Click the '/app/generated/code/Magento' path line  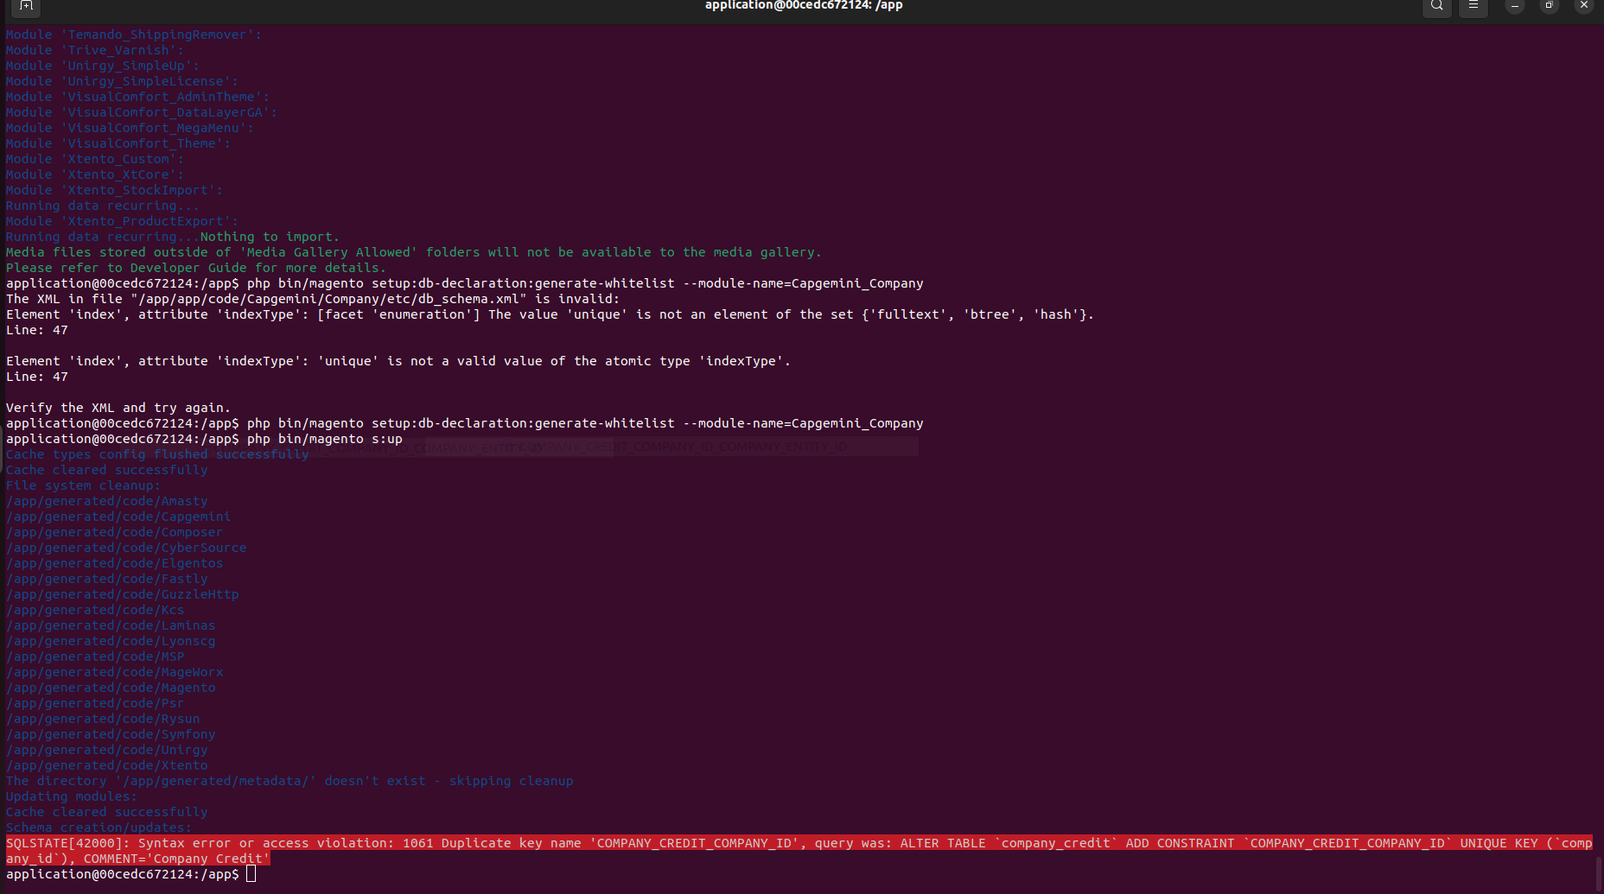click(111, 688)
